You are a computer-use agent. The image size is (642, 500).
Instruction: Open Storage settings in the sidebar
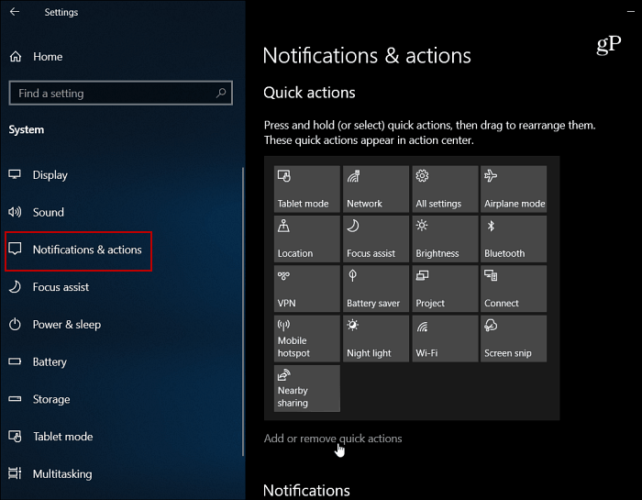click(121, 399)
